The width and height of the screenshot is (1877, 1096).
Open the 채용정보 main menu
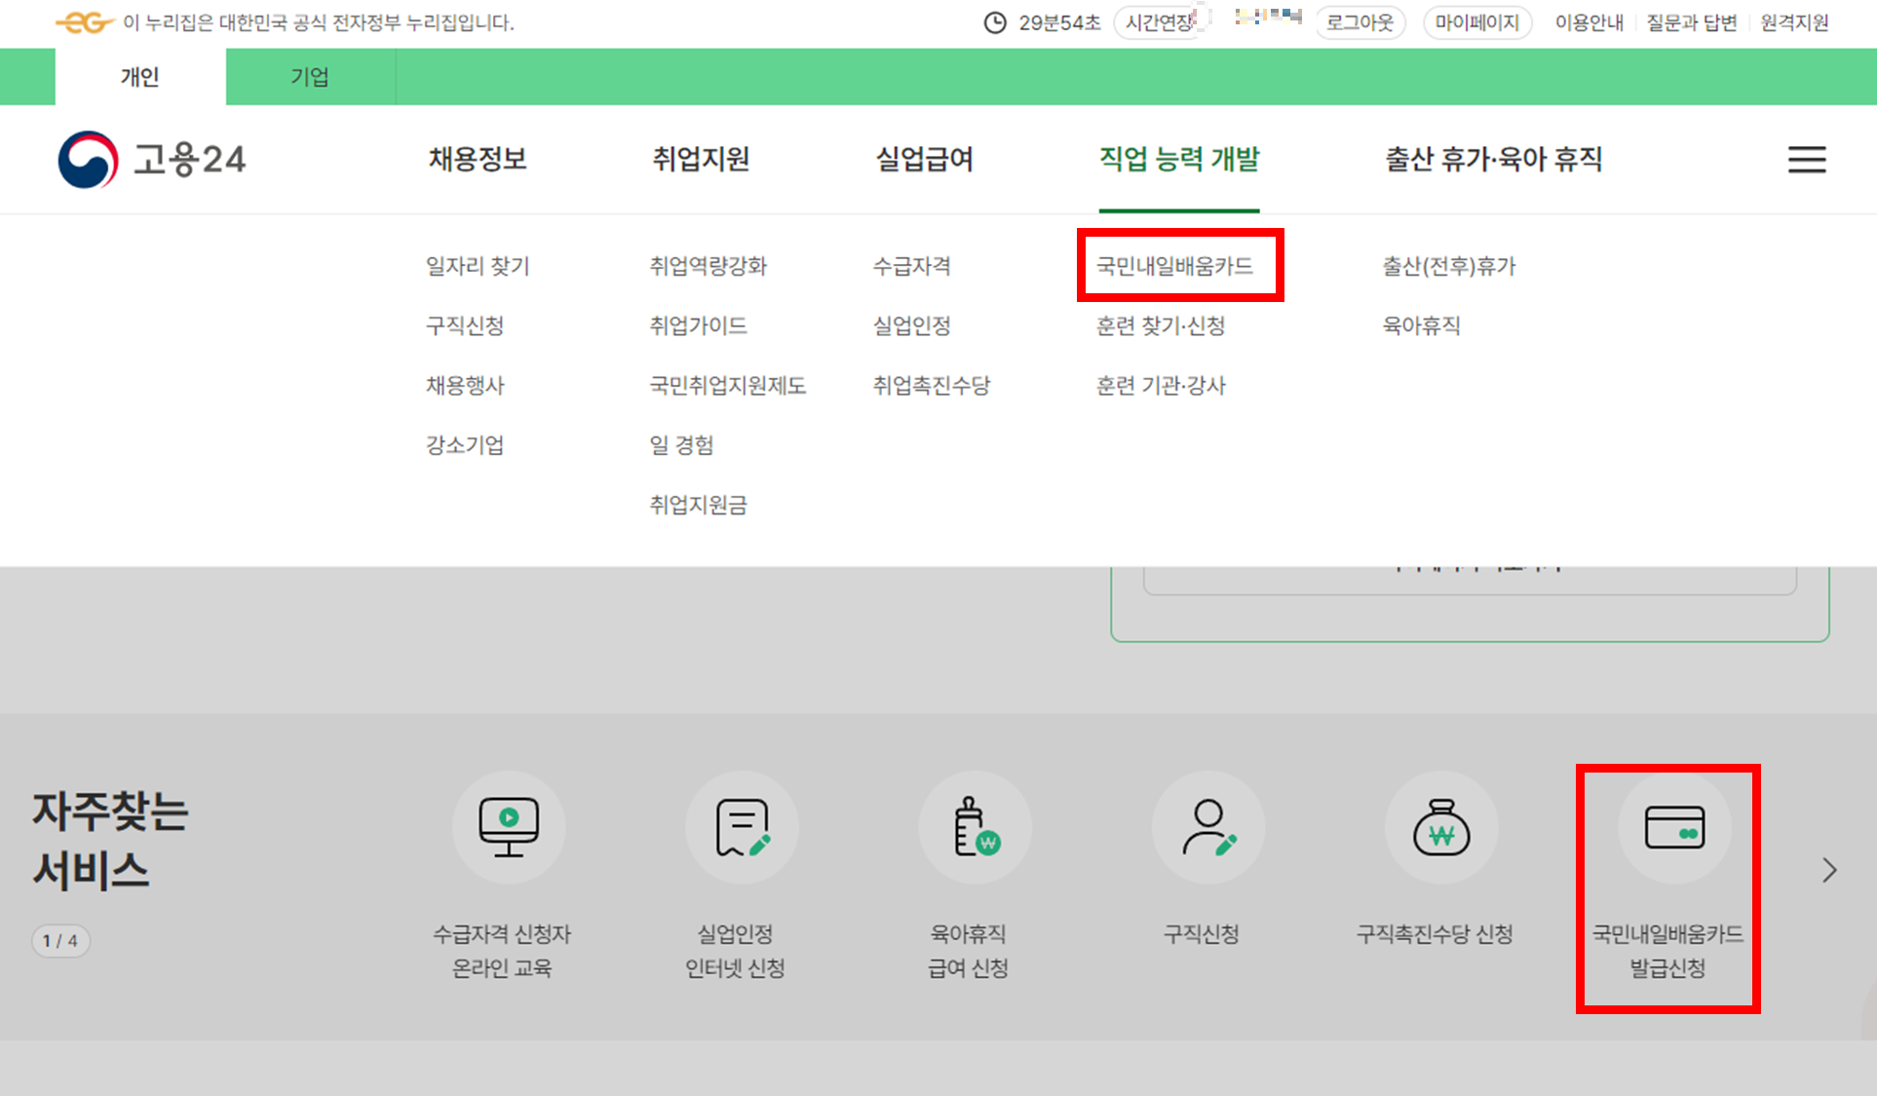point(478,159)
